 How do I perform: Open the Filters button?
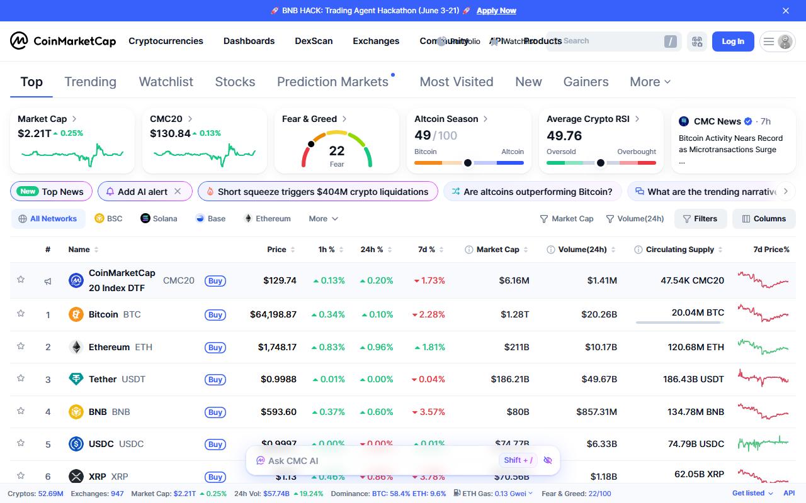click(x=700, y=219)
